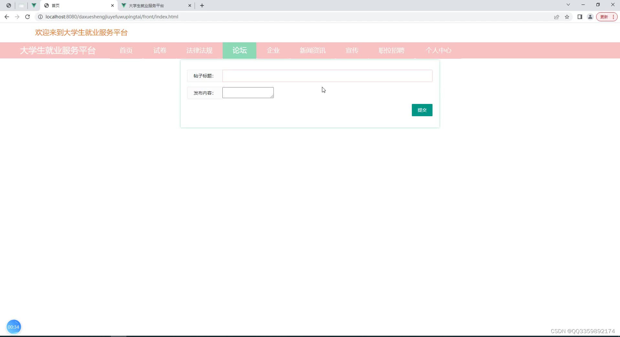Switch to the 大学生就业服务平台 tab

(156, 5)
